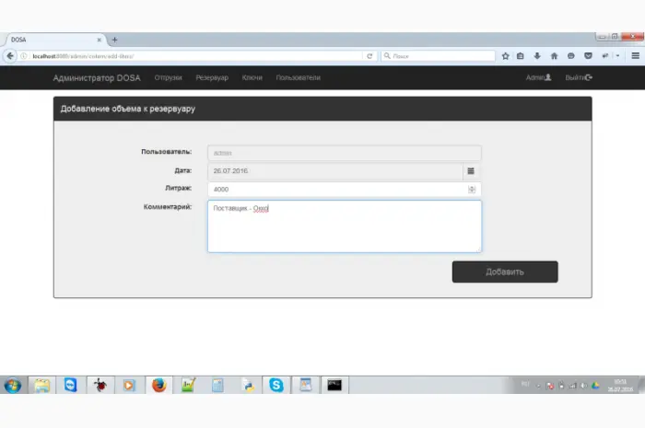645x428 pixels.
Task: Open Windows Explorer folder in taskbar
Action: pos(42,386)
